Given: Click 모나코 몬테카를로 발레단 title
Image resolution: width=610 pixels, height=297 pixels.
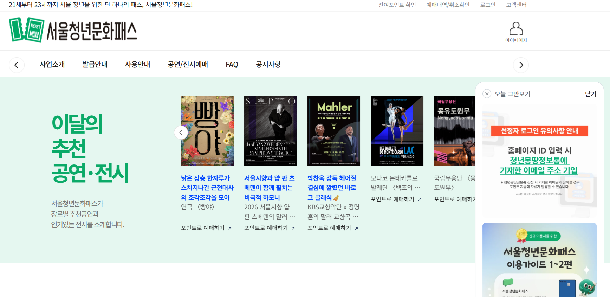Looking at the screenshot, I should click(x=396, y=183).
